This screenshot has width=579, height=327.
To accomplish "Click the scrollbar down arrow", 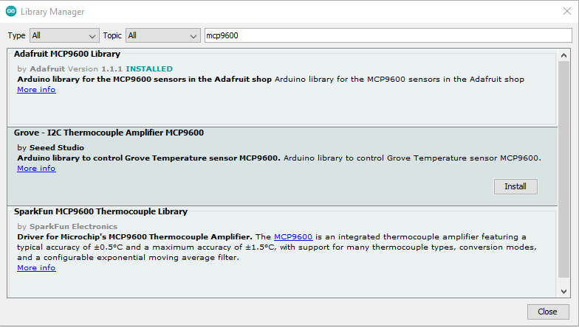I will pos(563,292).
